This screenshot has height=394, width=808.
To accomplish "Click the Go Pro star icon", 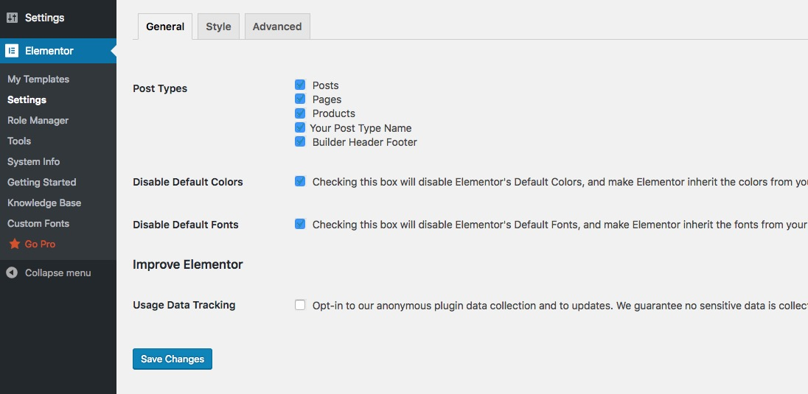I will [14, 244].
